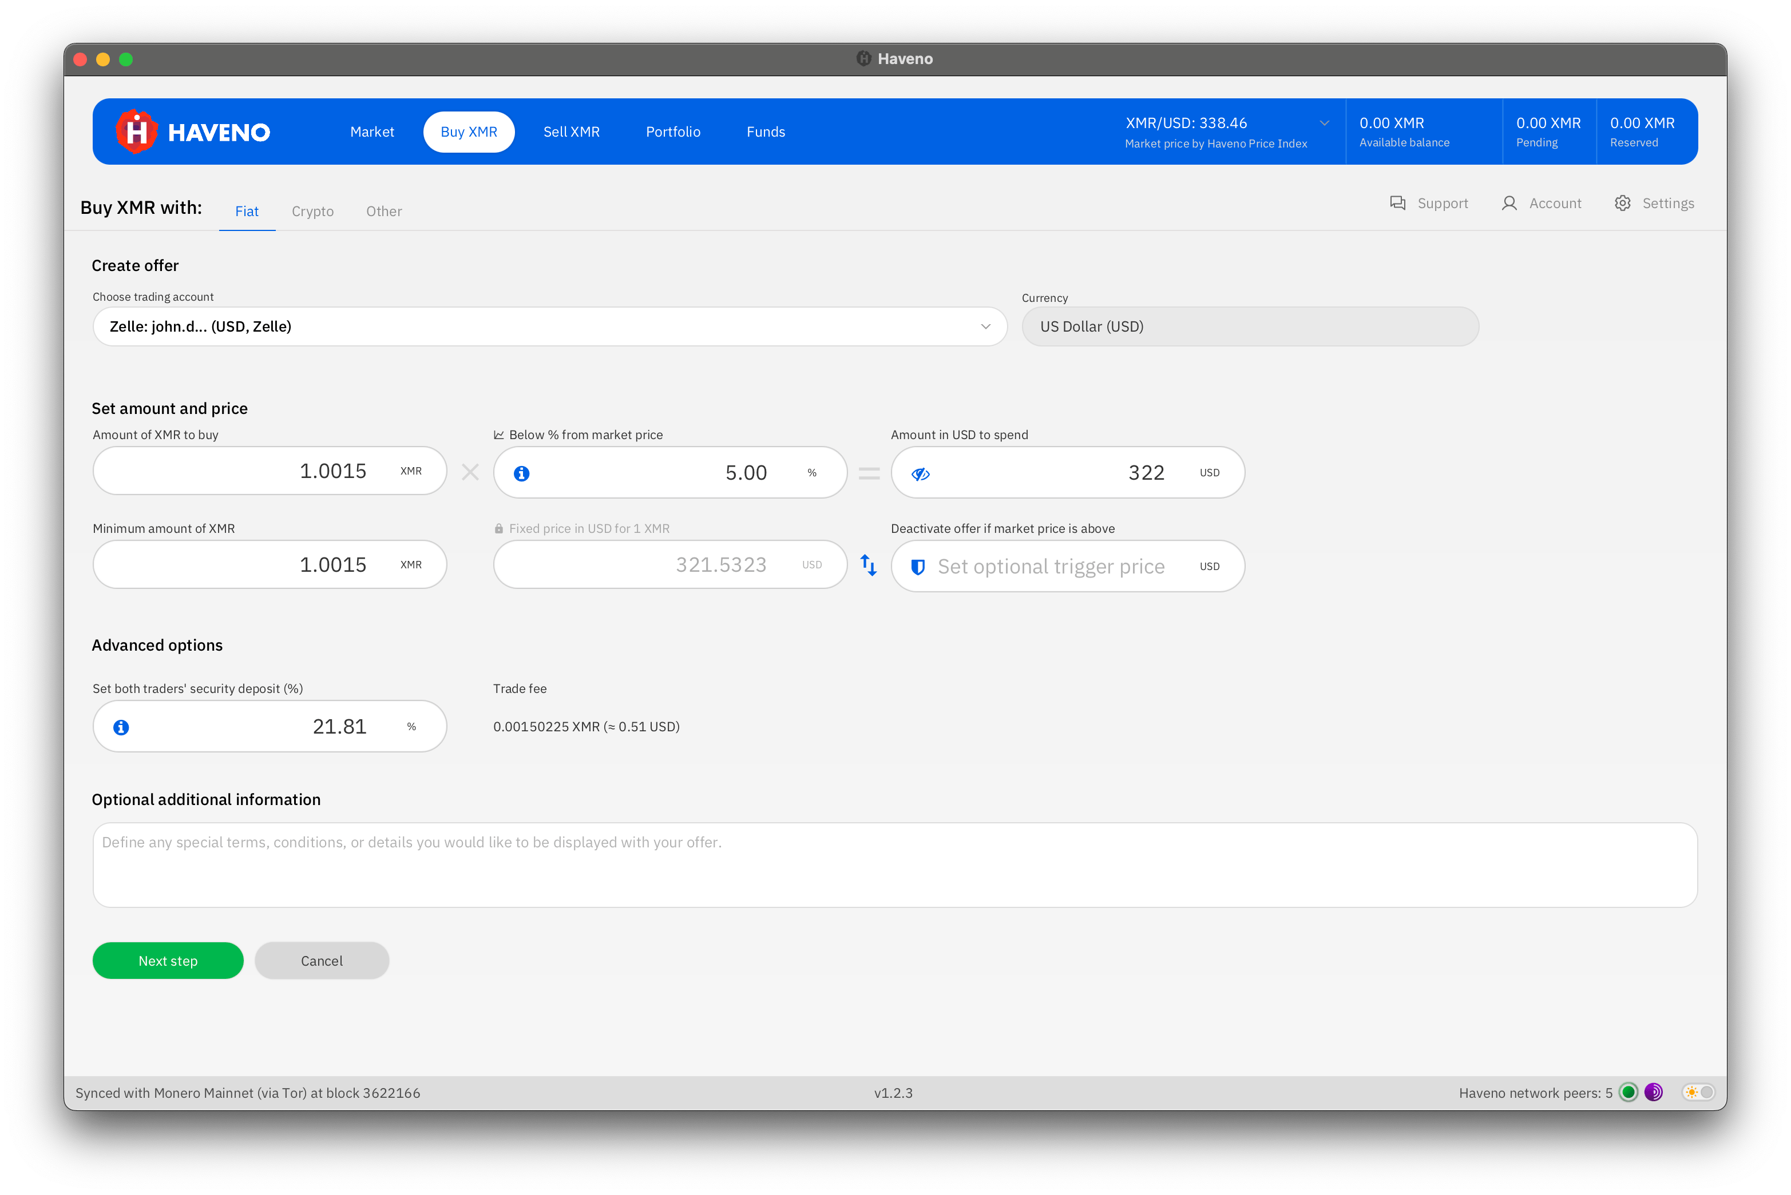1791x1195 pixels.
Task: Open the Sell XMR menu
Action: point(571,132)
